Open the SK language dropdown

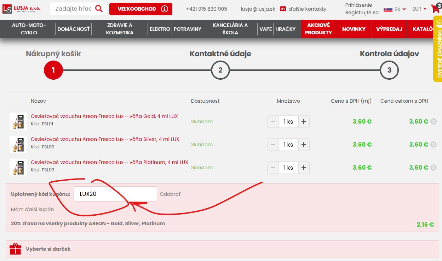(395, 9)
